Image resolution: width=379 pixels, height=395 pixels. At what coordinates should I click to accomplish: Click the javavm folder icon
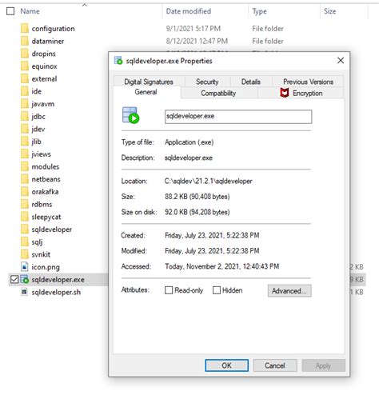click(25, 103)
